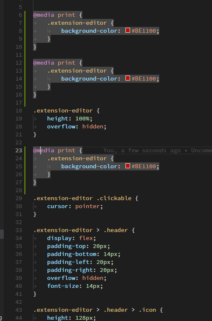Click '#BE1100' value on line 25
This screenshot has width=212, height=321.
pos(144,167)
